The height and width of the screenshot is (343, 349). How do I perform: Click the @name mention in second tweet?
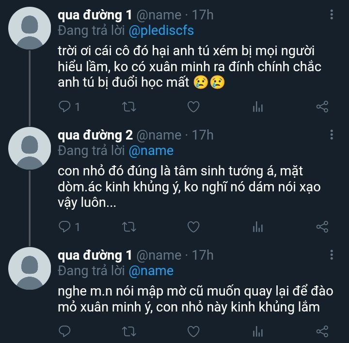[x=151, y=151]
